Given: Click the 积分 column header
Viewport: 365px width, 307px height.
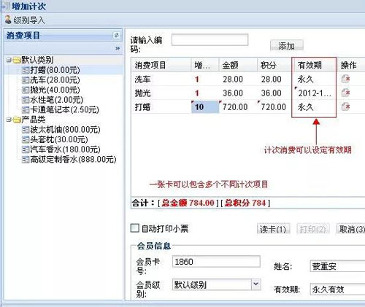Looking at the screenshot, I should click(x=274, y=65).
